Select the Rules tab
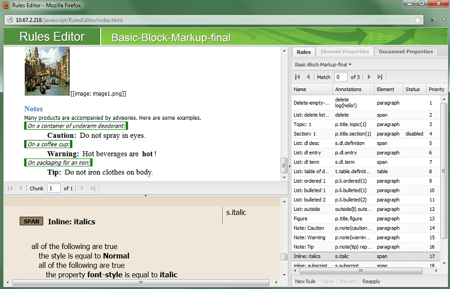 [x=303, y=52]
